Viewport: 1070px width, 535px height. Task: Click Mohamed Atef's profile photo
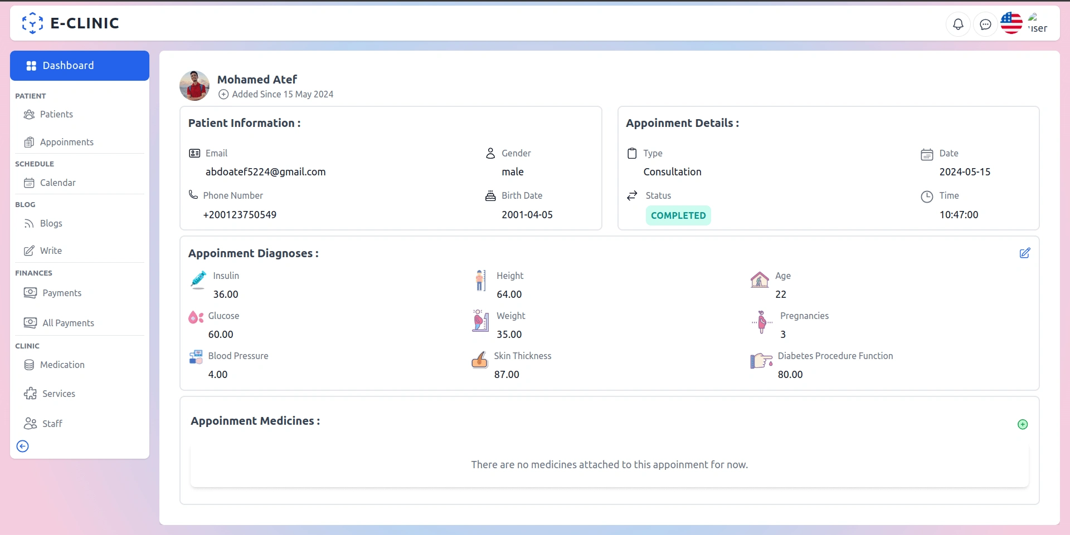tap(194, 86)
